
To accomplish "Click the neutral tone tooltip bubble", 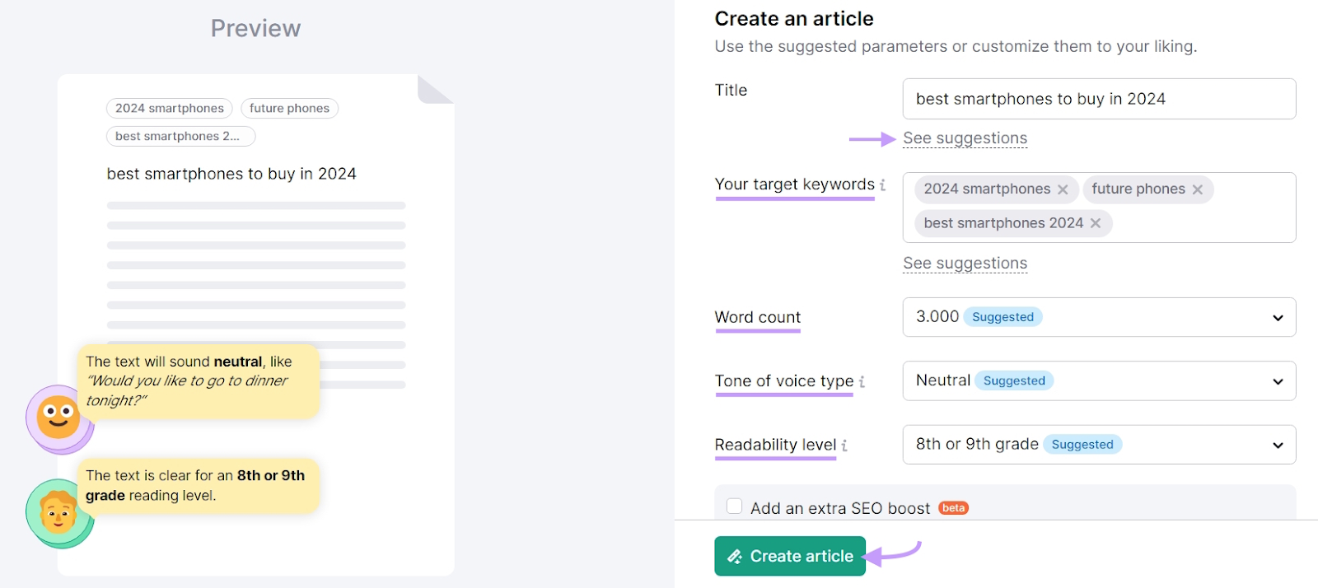I will click(x=199, y=381).
